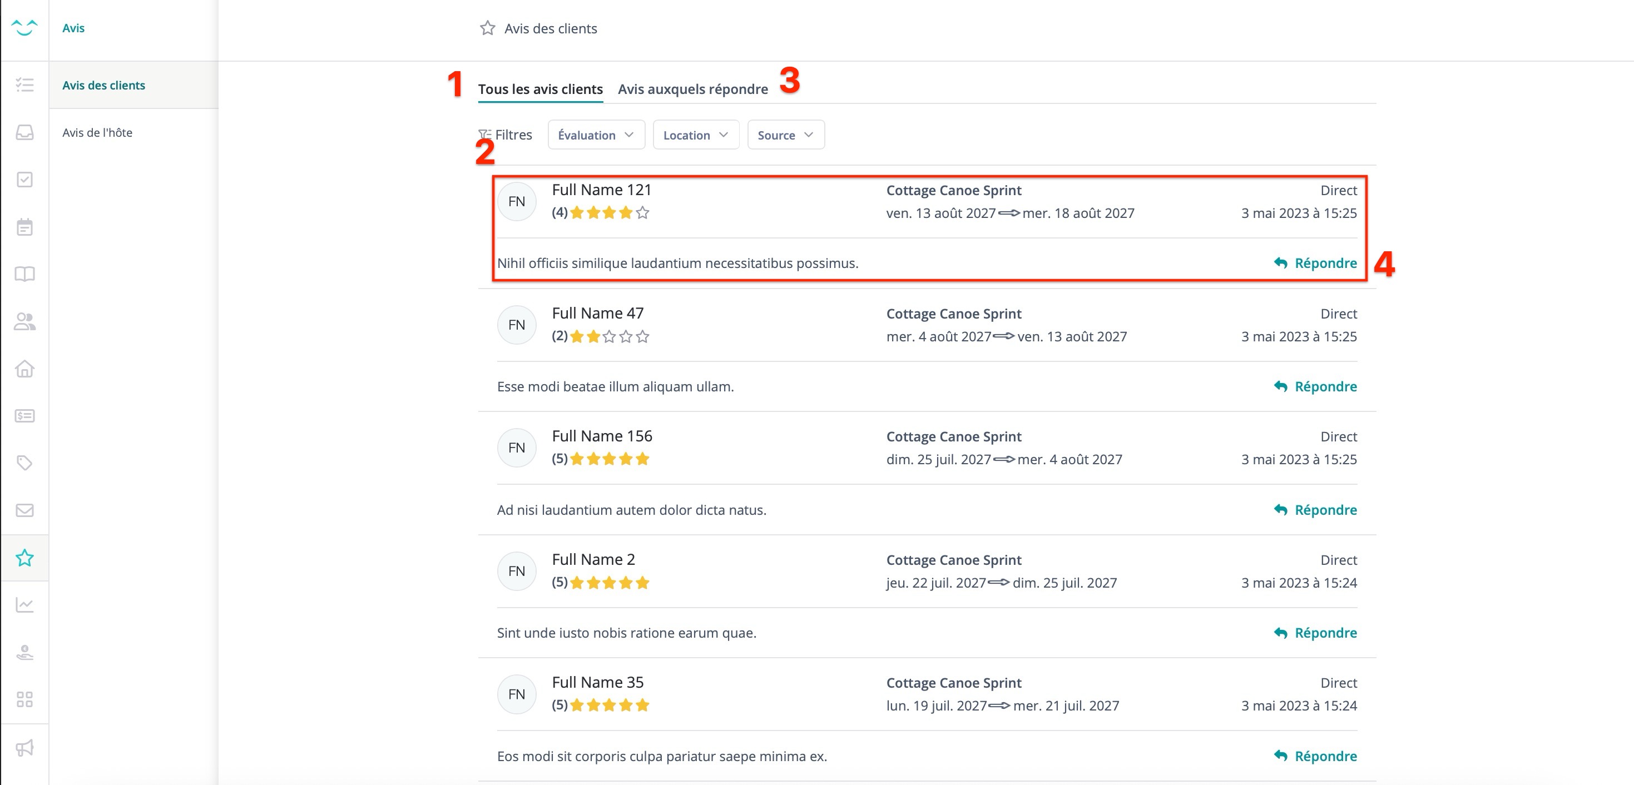The width and height of the screenshot is (1634, 785).
Task: Expand the Location filter dropdown
Action: point(695,135)
